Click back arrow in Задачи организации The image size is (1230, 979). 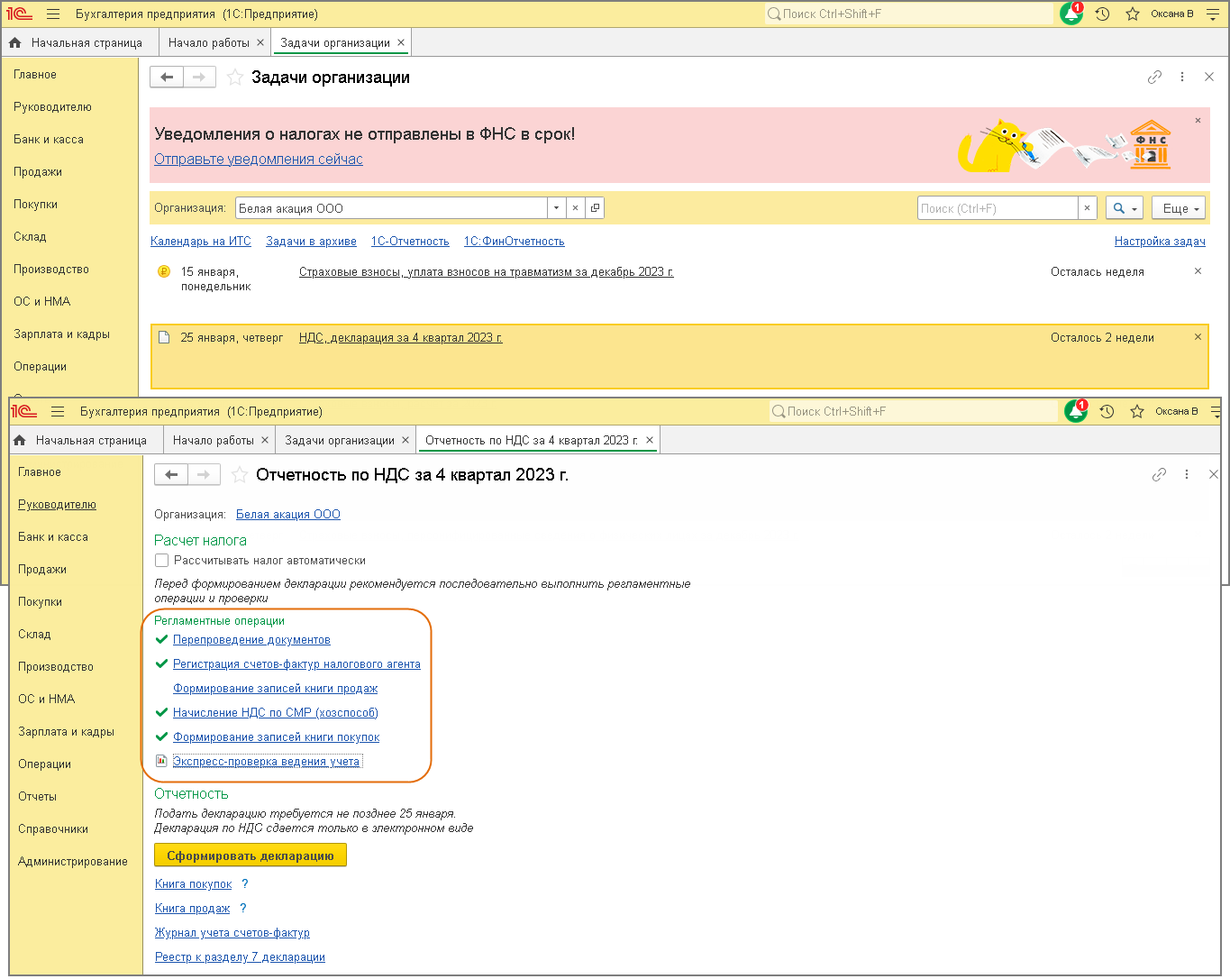coord(167,78)
